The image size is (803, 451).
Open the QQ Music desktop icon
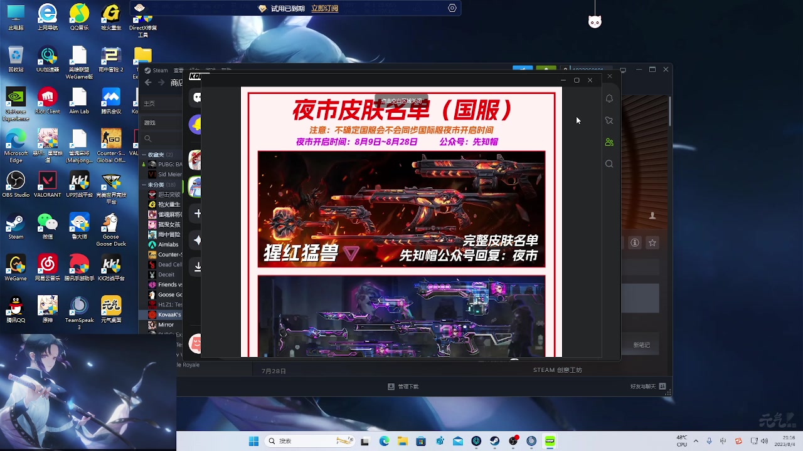[x=79, y=17]
